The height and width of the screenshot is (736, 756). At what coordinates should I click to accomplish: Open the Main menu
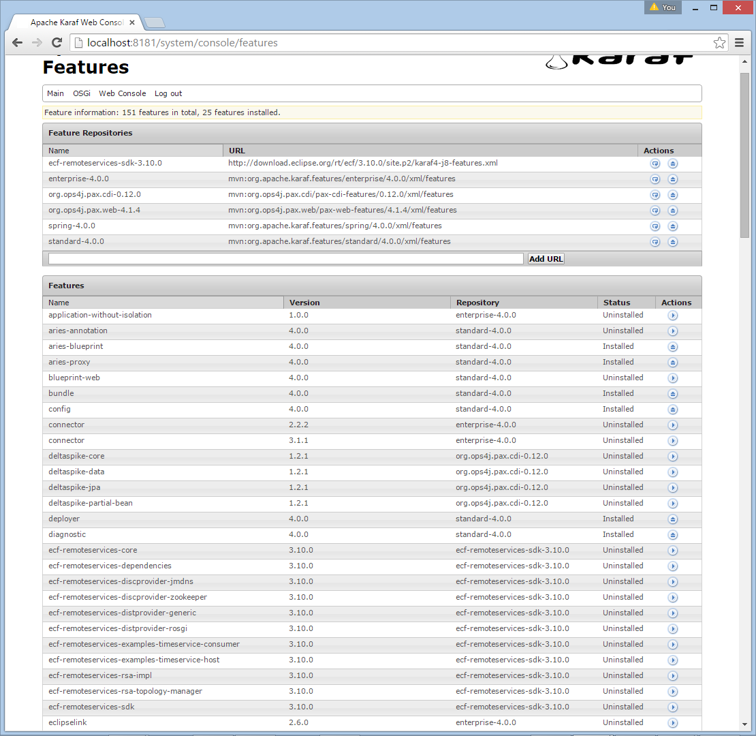[55, 93]
